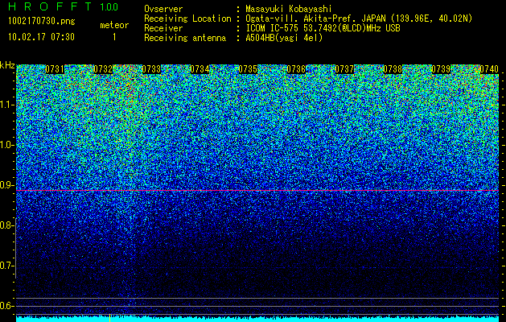
Task: Click the 0.6 kHz axis label
Action: coord(7,306)
